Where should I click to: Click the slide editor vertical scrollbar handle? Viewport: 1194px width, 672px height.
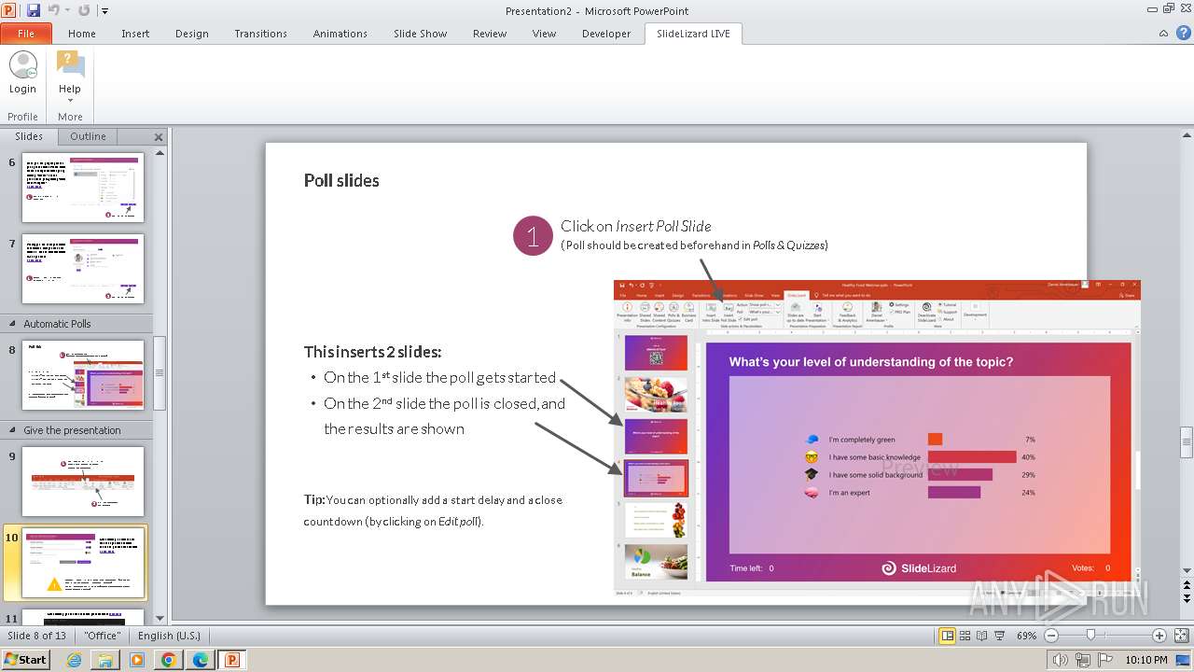pyautogui.click(x=1187, y=443)
